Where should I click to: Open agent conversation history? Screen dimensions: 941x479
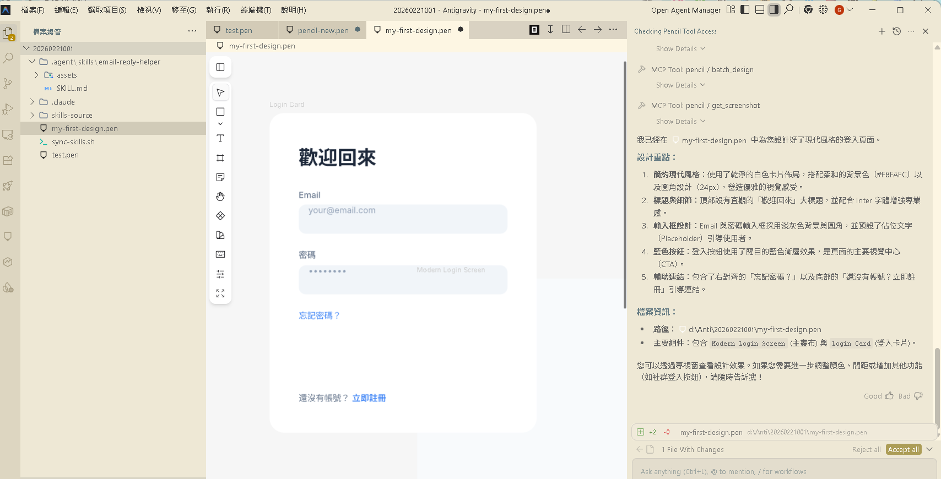897,31
